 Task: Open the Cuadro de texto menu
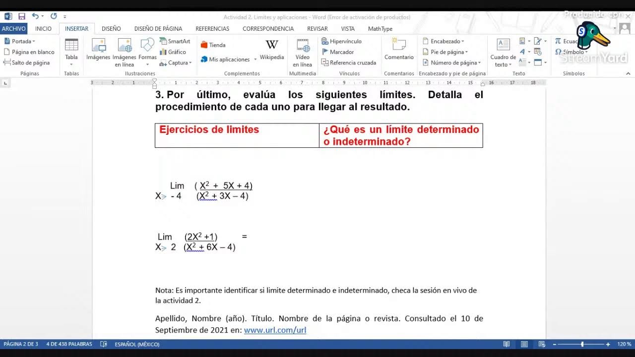click(x=503, y=53)
